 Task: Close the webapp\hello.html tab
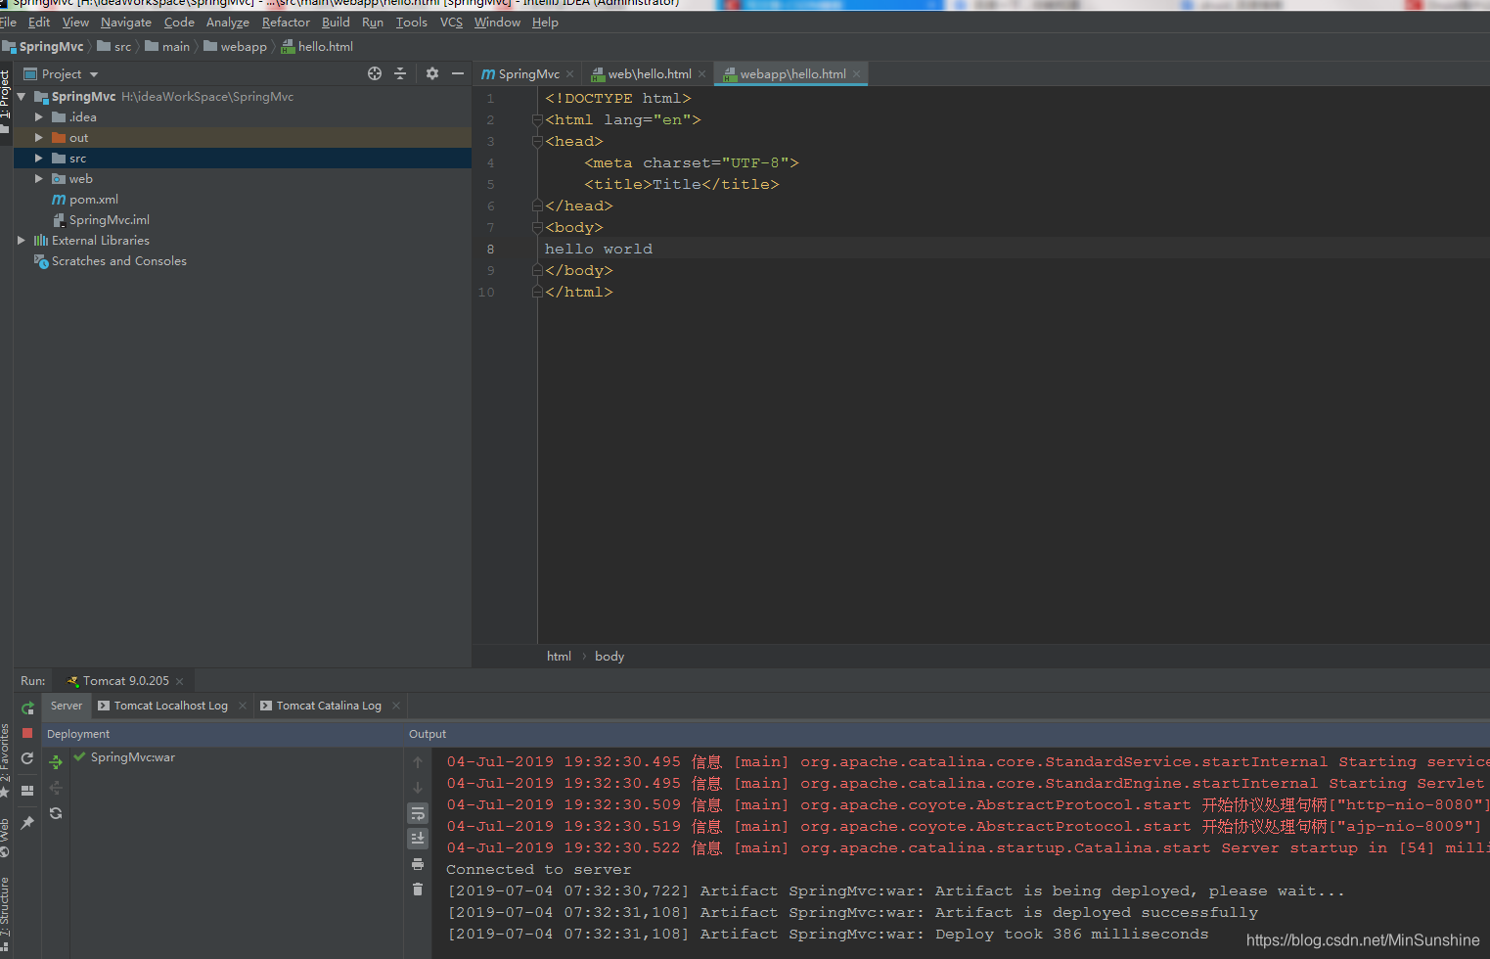857,74
